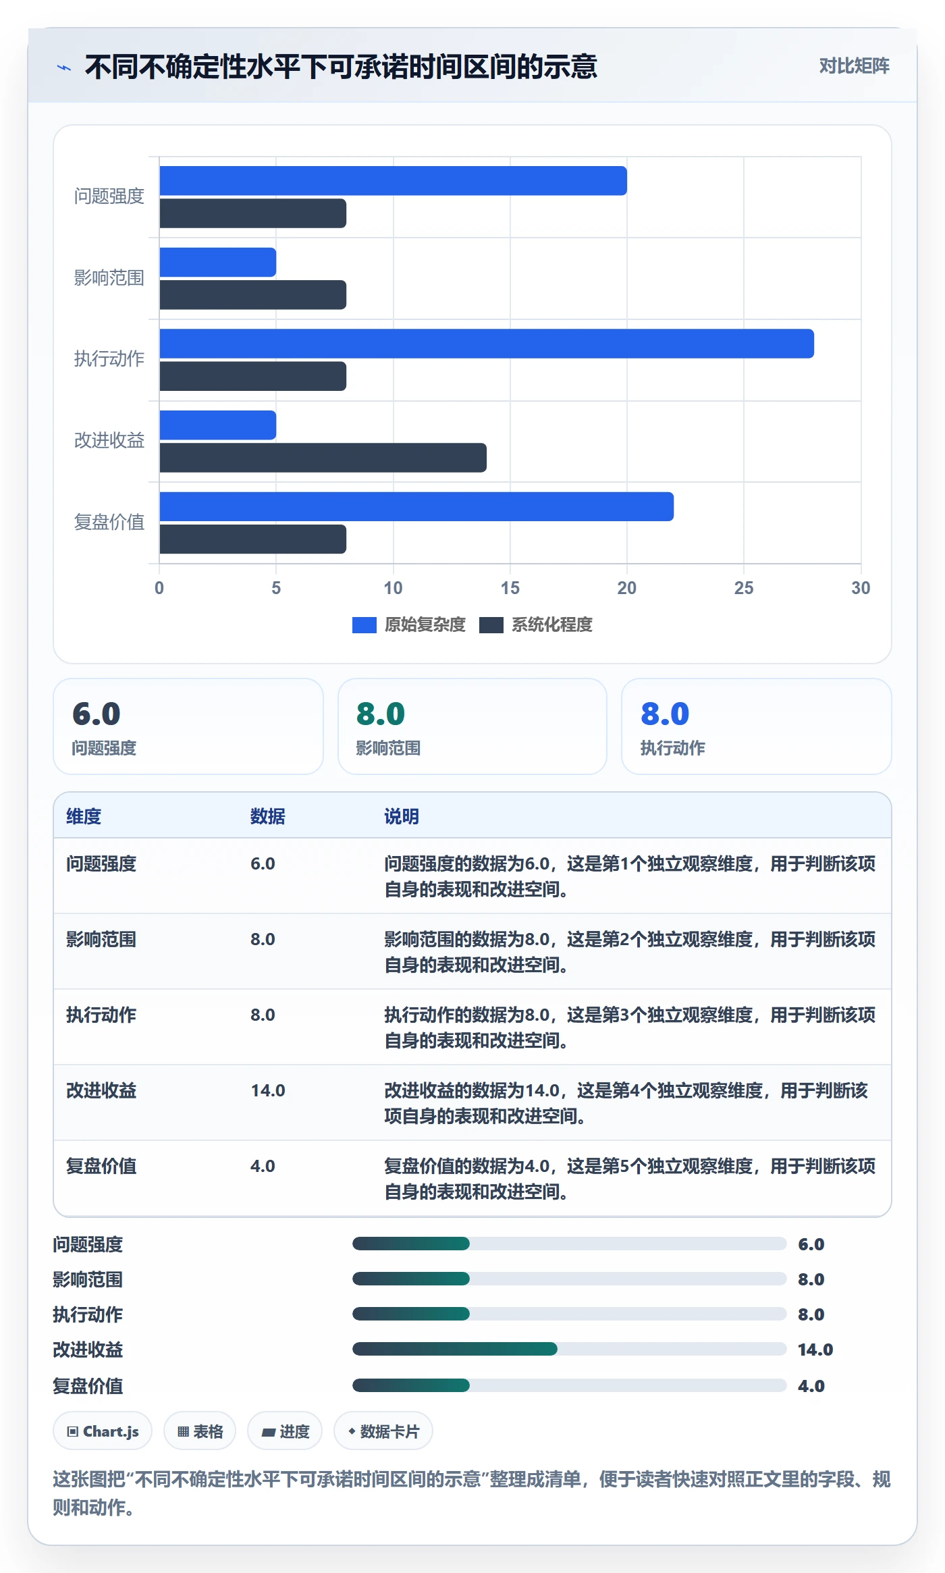The height and width of the screenshot is (1573, 945).
Task: Click the blue 原始复杂度 bar for 改进收益
Action: pyautogui.click(x=218, y=425)
